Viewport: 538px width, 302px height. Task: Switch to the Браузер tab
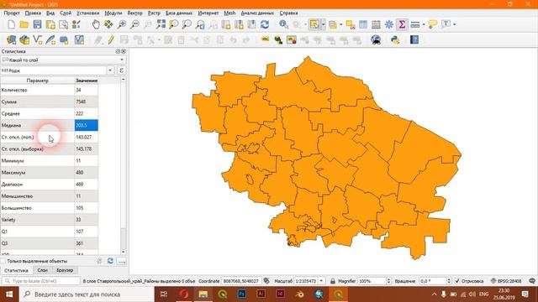coord(65,270)
